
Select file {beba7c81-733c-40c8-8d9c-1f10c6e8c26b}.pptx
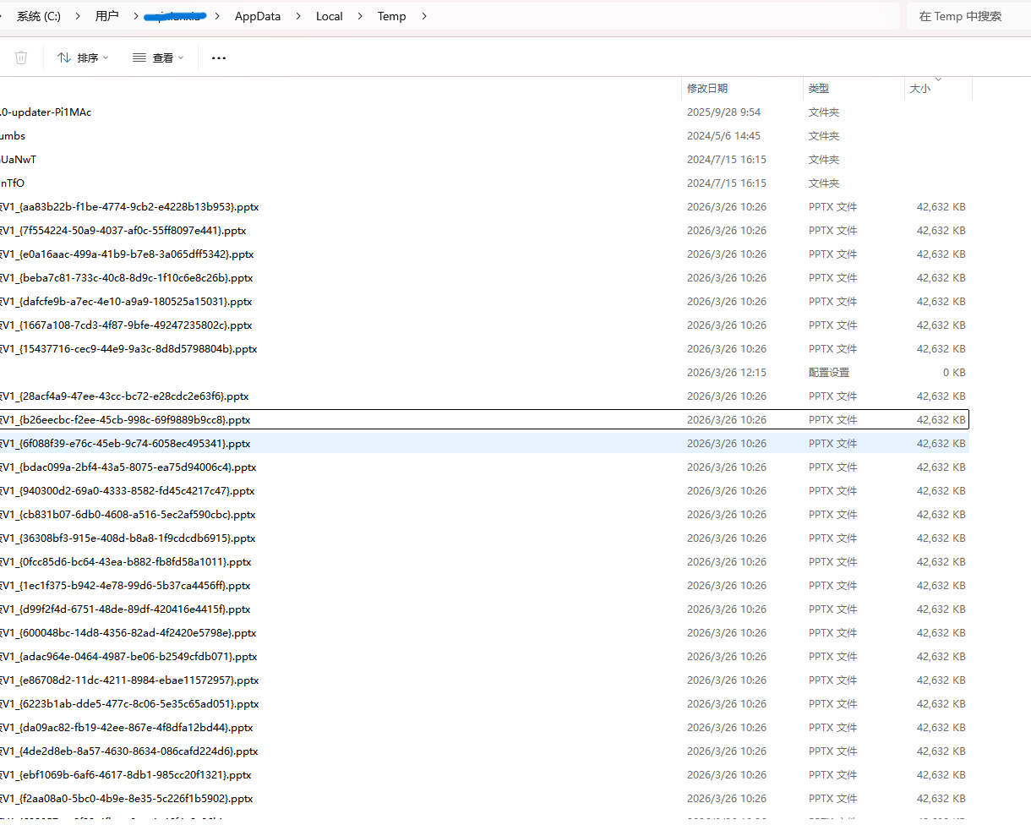coord(484,277)
